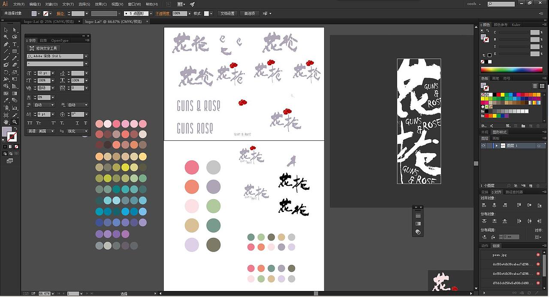Toggle visibility eye of 图层 1
Image resolution: width=549 pixels, height=297 pixels.
pyautogui.click(x=483, y=146)
